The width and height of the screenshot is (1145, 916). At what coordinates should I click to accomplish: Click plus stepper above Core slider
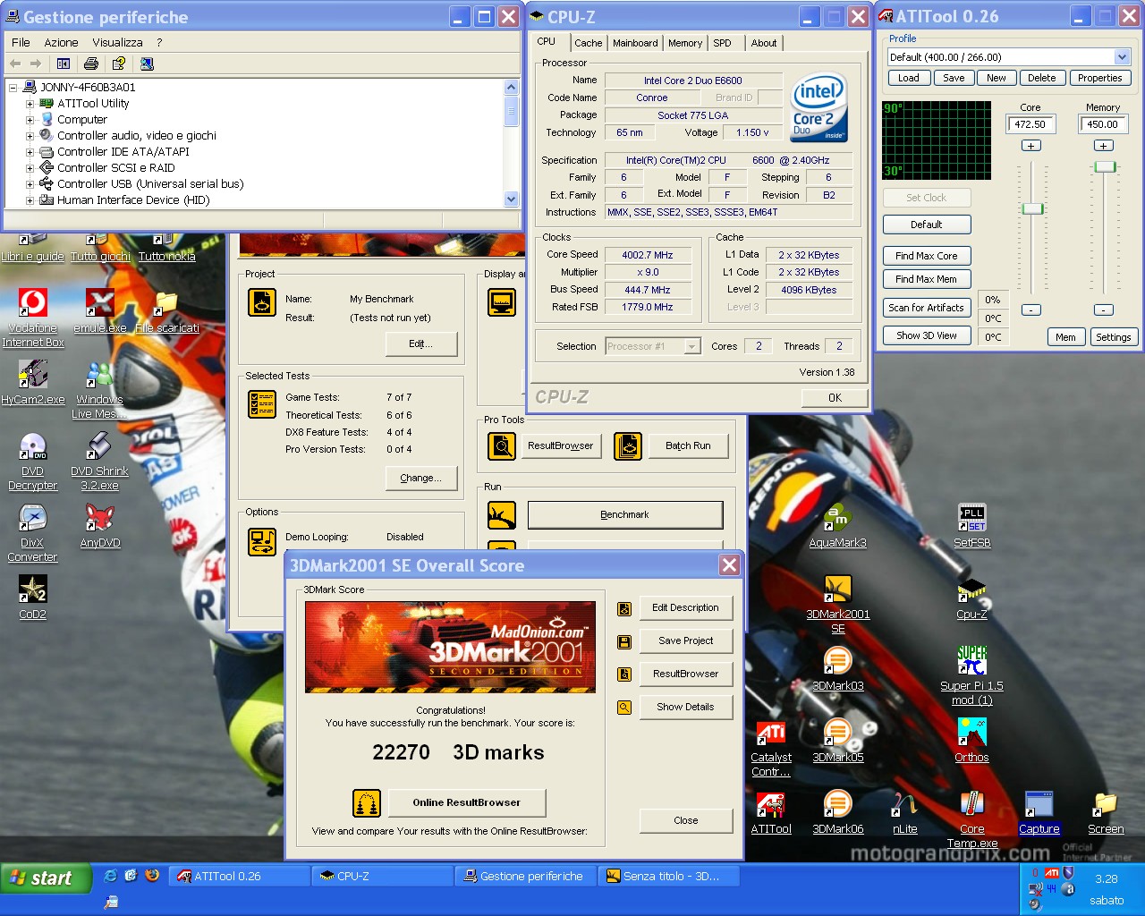point(1030,145)
